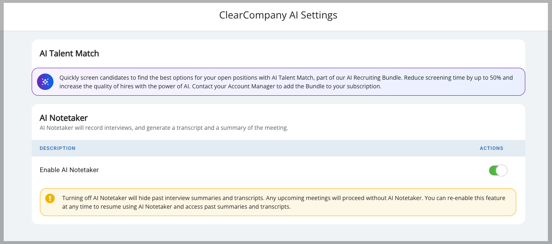Click 'access past summaries and transcripts' warning text
The height and width of the screenshot is (244, 552).
[238, 207]
